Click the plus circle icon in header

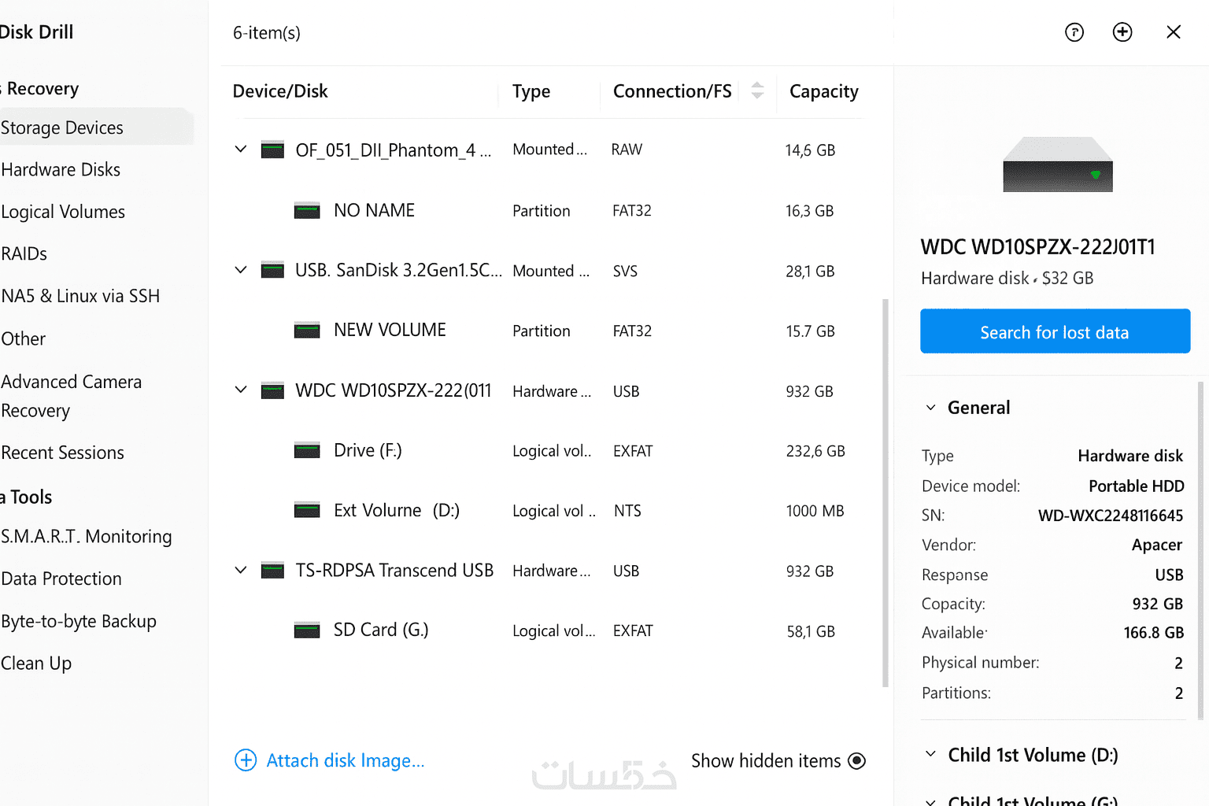pos(1122,32)
